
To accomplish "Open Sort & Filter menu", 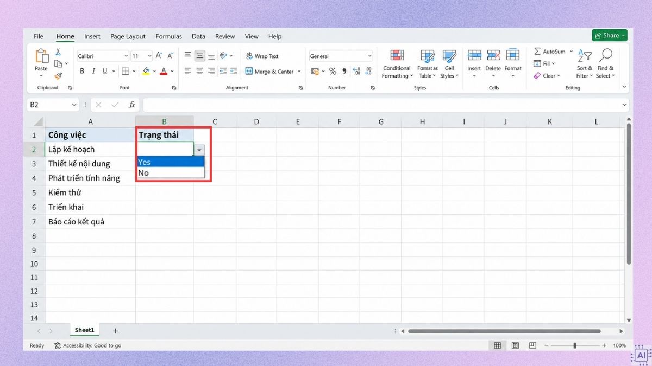I will coord(585,64).
